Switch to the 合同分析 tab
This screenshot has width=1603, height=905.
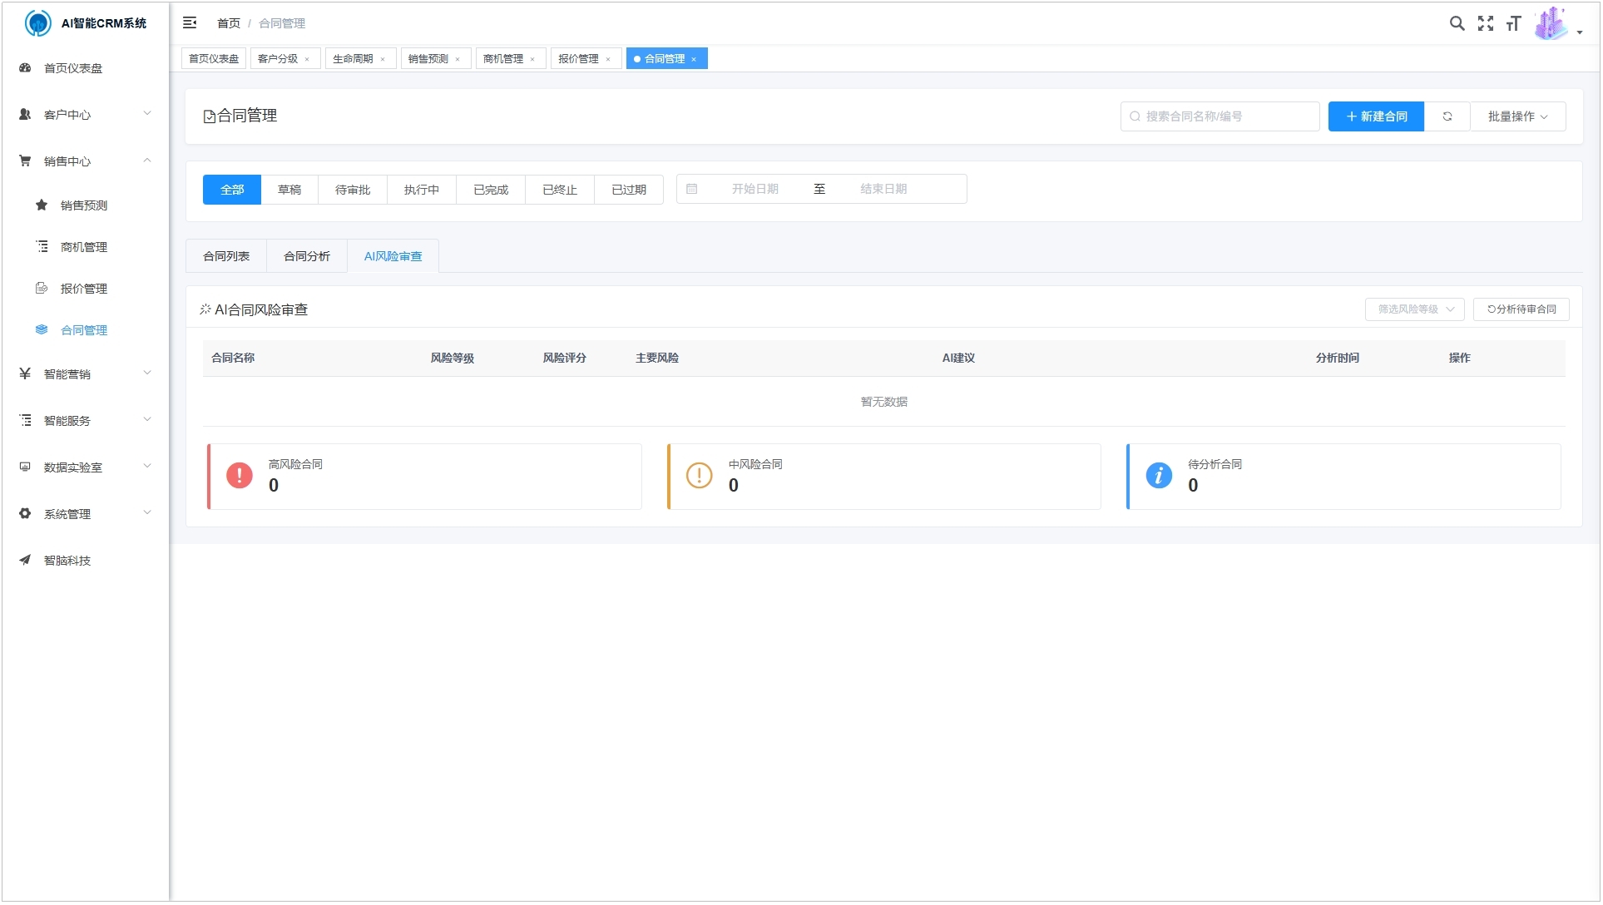click(x=307, y=256)
